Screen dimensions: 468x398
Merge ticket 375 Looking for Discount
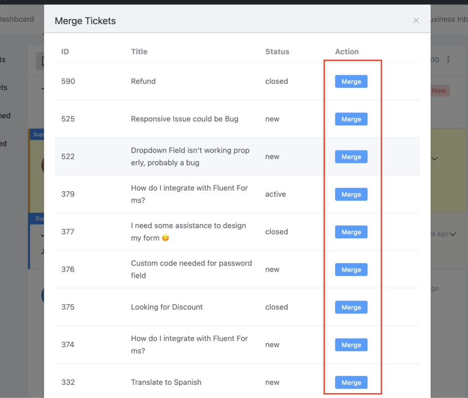tap(351, 307)
